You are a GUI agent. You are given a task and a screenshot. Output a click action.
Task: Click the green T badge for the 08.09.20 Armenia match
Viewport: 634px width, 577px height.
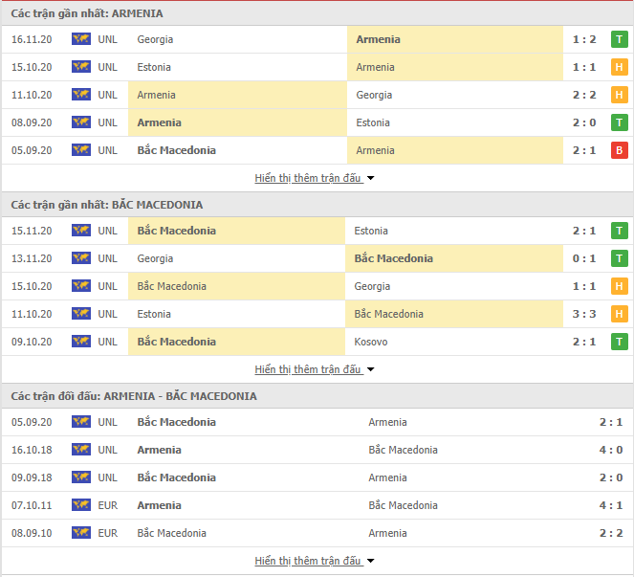tap(619, 122)
